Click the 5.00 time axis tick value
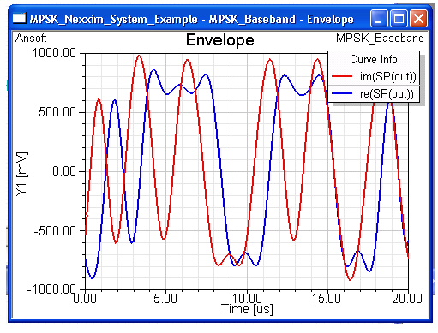Screen dimensions: 438x333 point(165,299)
